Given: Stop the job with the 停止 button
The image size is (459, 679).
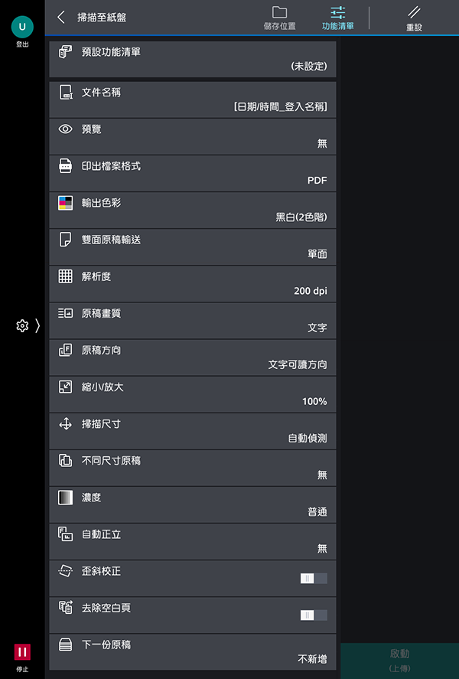Looking at the screenshot, I should click(x=22, y=658).
